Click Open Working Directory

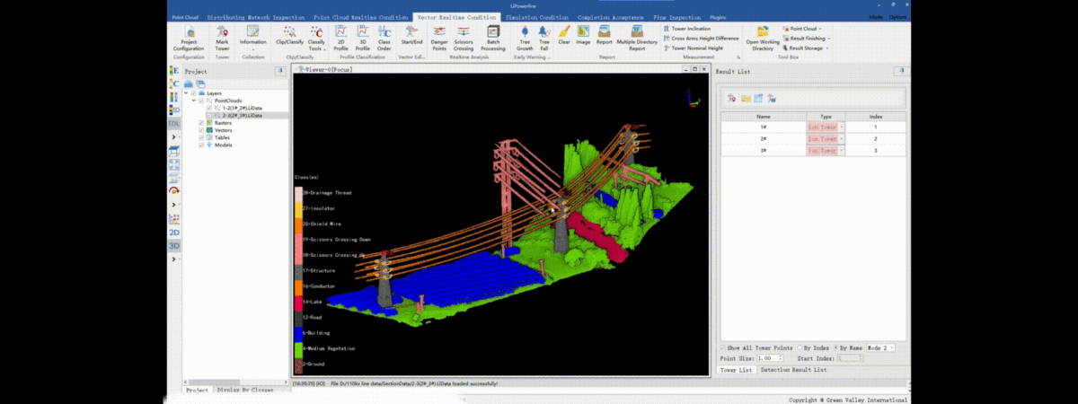click(x=763, y=39)
